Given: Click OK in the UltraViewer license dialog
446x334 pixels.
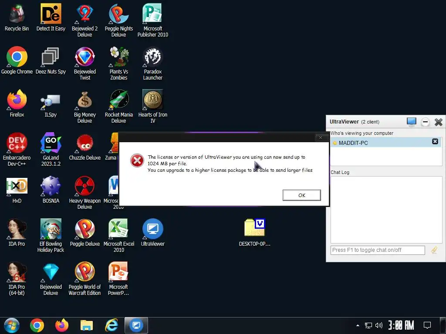Looking at the screenshot, I should point(301,195).
